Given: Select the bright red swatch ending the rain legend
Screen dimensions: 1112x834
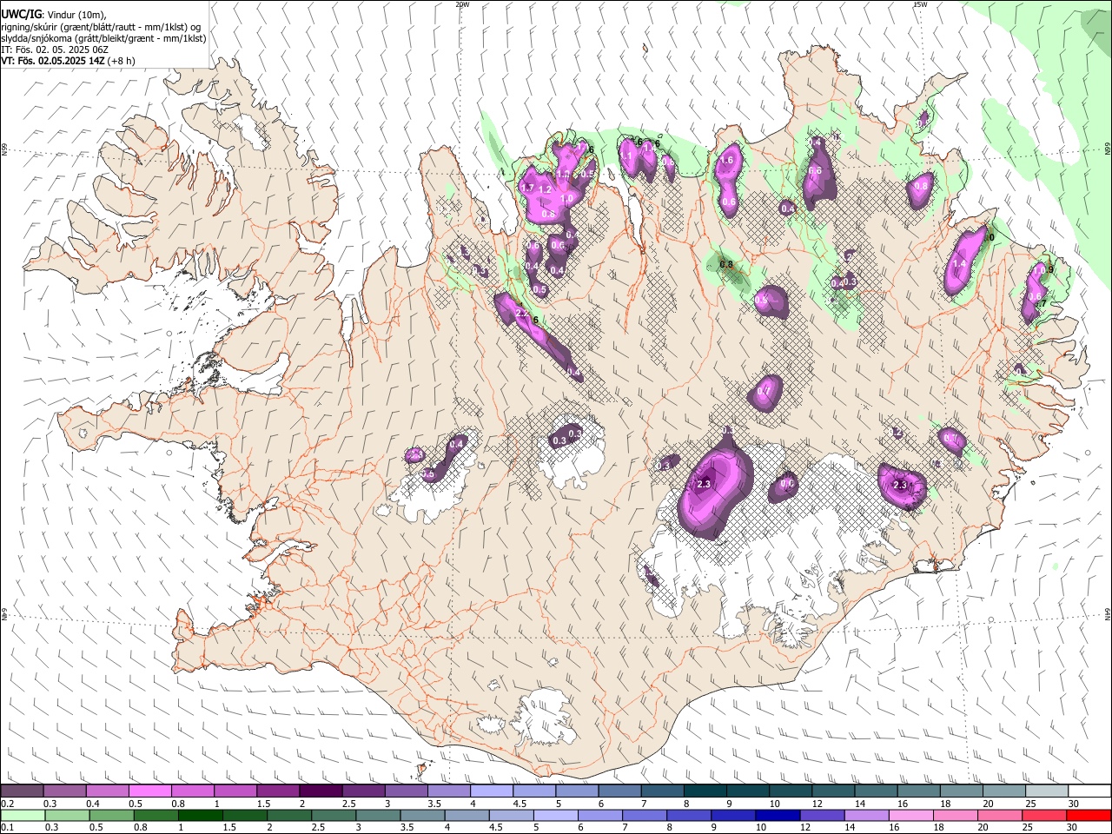Looking at the screenshot, I should tap(1089, 815).
